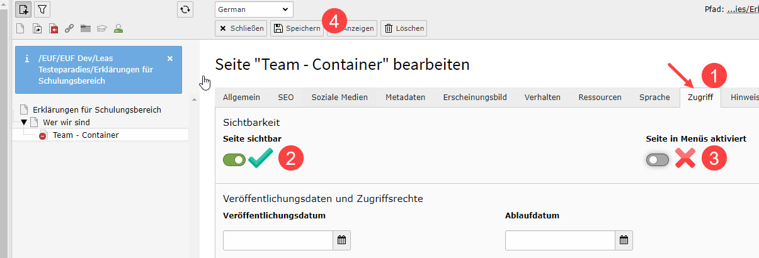Select the chain-link page type icon

tap(69, 28)
